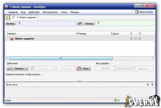Click the horizontal scrollbar thumb

click(61, 58)
